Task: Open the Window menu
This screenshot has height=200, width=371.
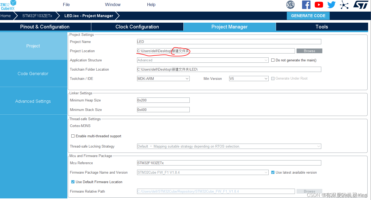Action: tap(113, 4)
